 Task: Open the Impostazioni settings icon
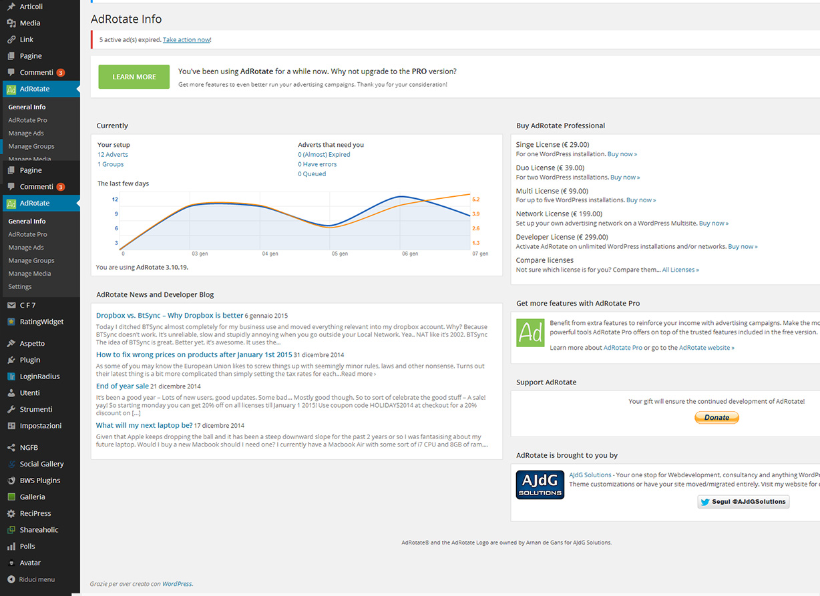[11, 426]
